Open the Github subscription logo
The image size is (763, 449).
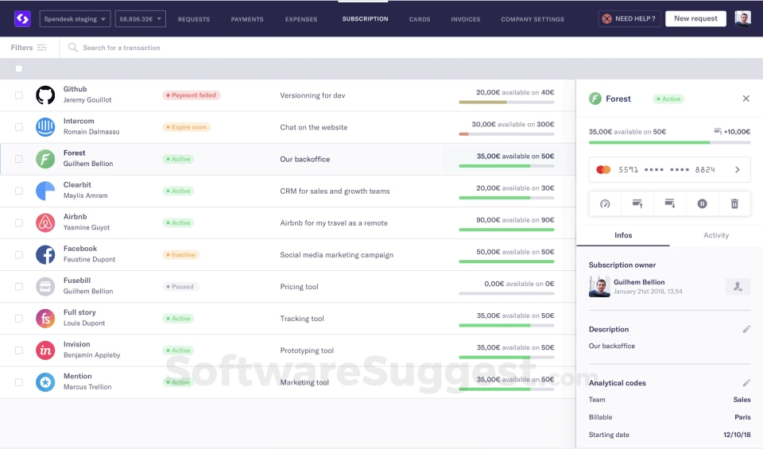45,95
